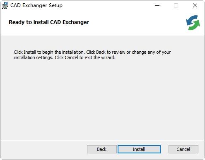Click the word "Install" in the instructions

(x=30, y=52)
